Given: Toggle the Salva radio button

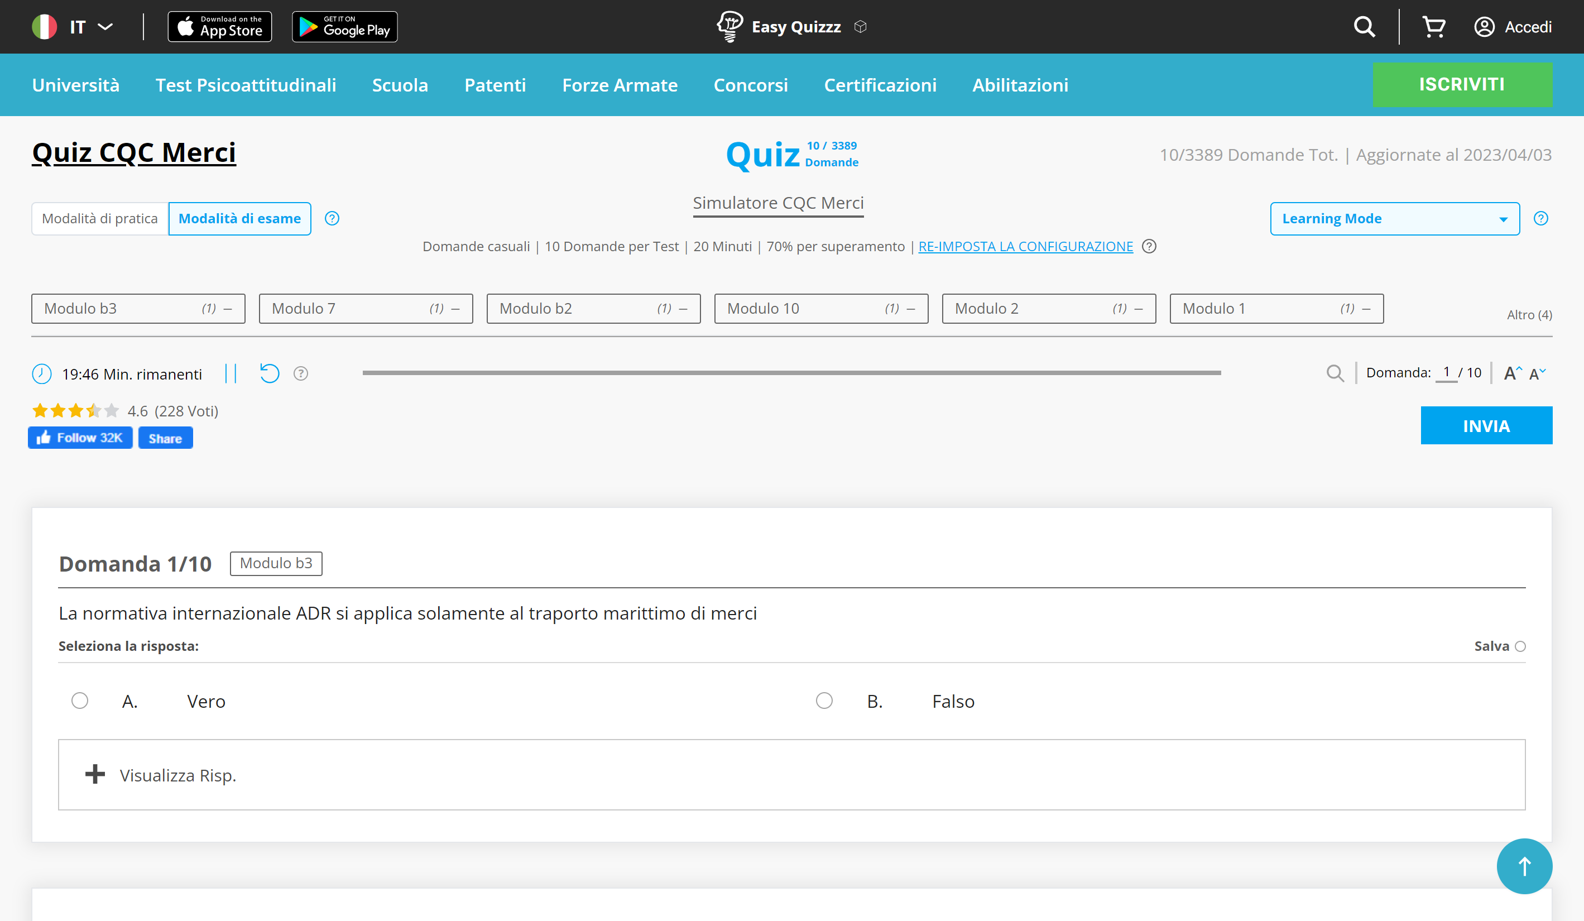Looking at the screenshot, I should tap(1520, 646).
